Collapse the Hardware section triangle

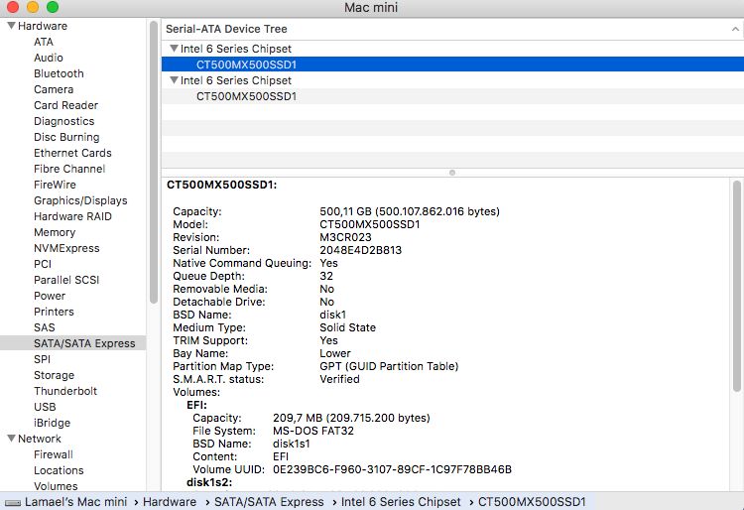click(11, 26)
